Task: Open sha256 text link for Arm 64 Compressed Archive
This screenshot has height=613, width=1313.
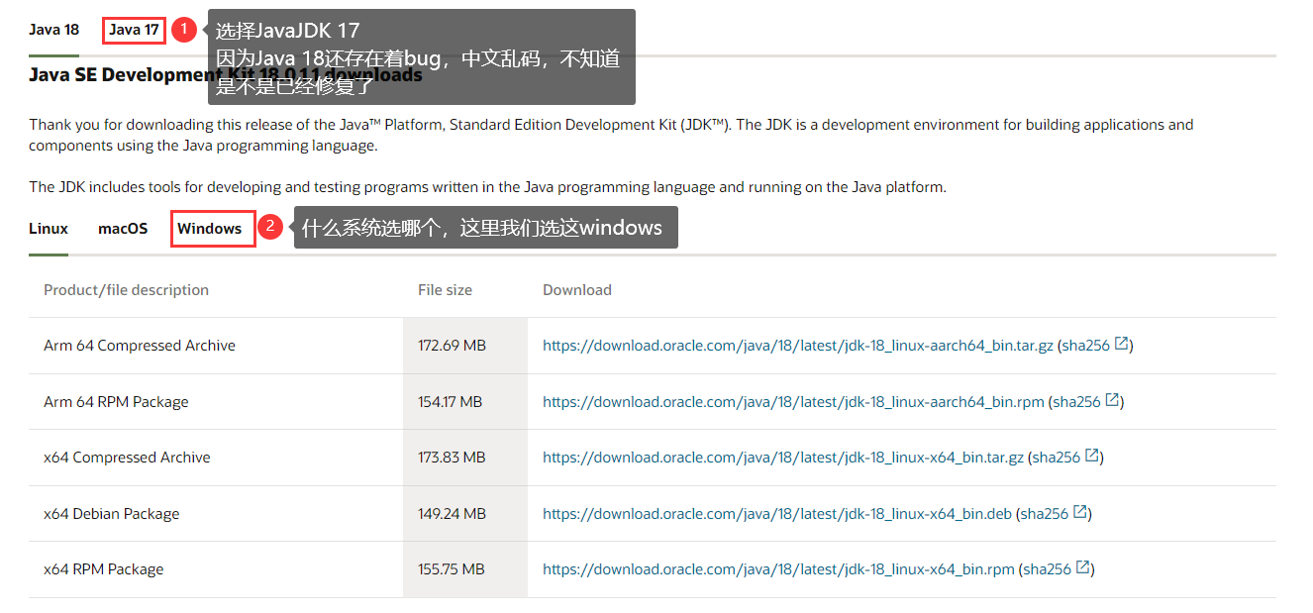Action: tap(1085, 346)
